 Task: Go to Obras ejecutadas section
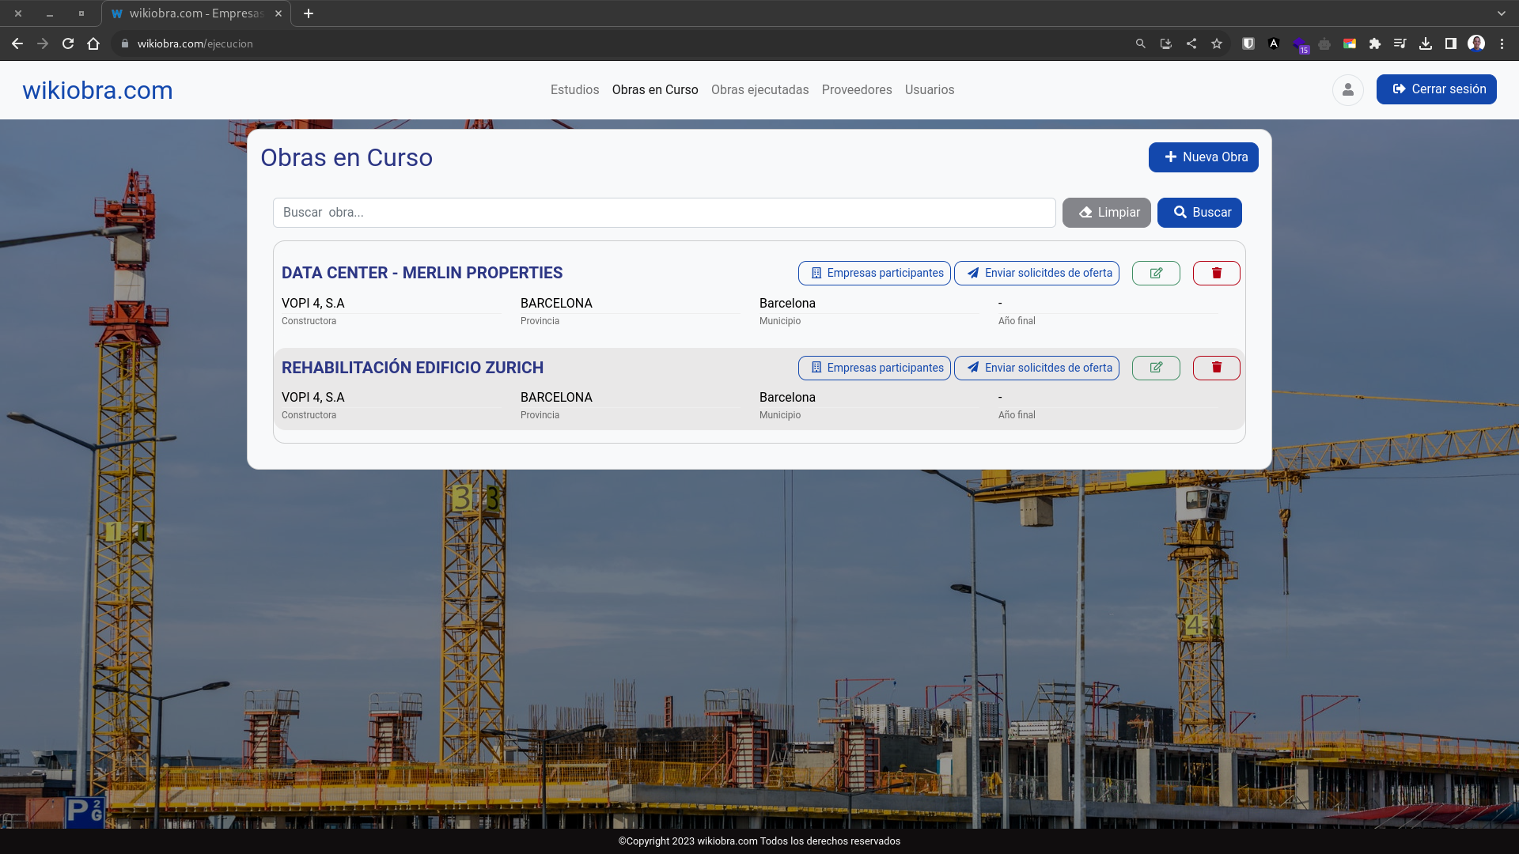[759, 89]
